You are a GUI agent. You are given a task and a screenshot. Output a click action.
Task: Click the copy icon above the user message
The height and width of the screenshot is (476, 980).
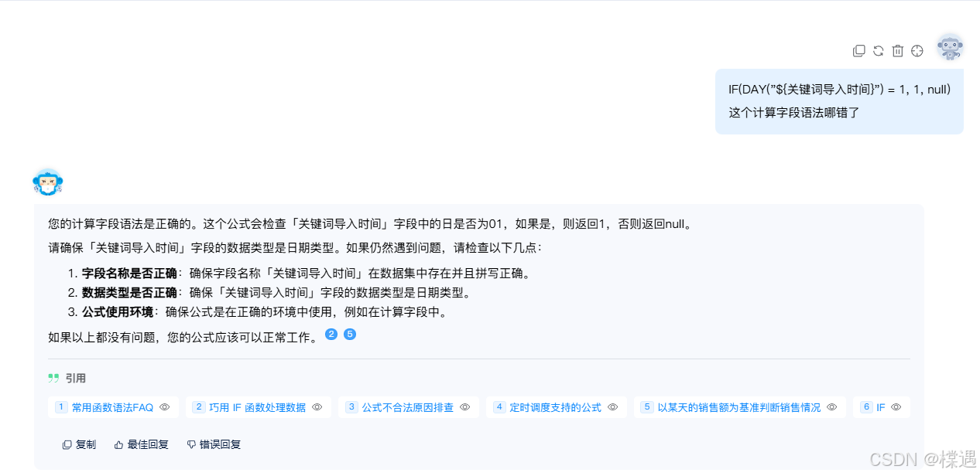[858, 51]
